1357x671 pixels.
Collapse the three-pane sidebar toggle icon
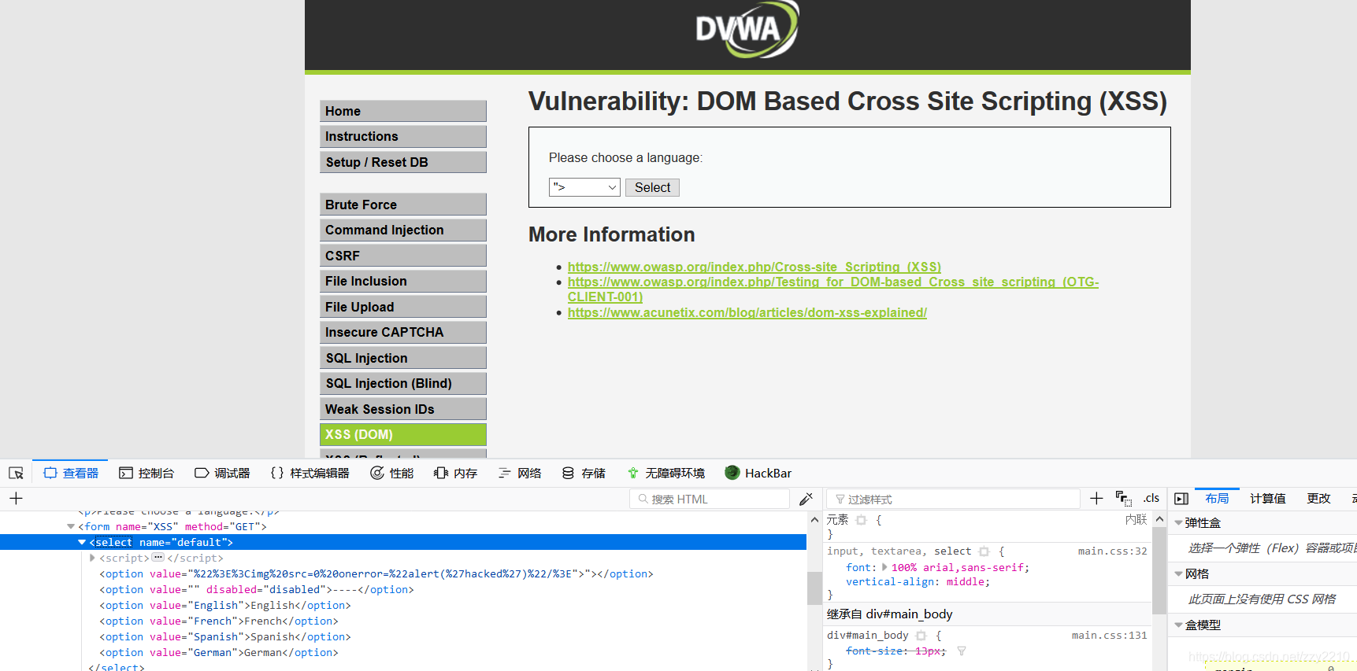click(1181, 498)
